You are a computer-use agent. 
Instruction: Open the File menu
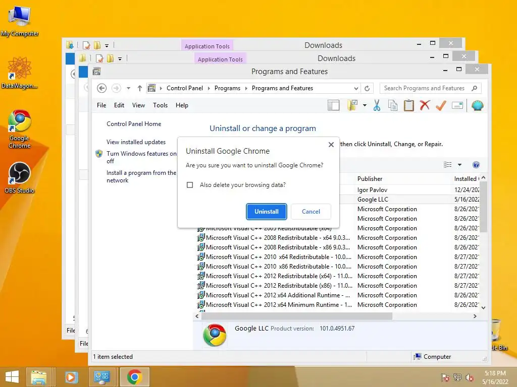coord(101,105)
